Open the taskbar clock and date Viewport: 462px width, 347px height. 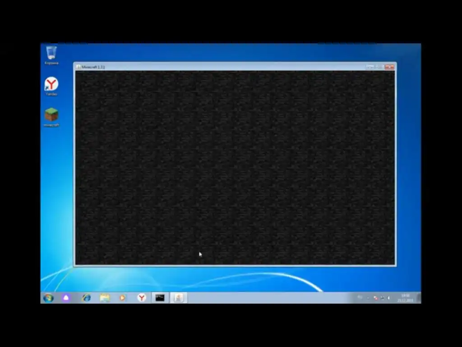coord(406,298)
